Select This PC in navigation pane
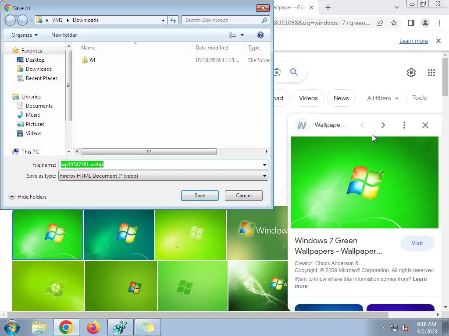 (30, 151)
